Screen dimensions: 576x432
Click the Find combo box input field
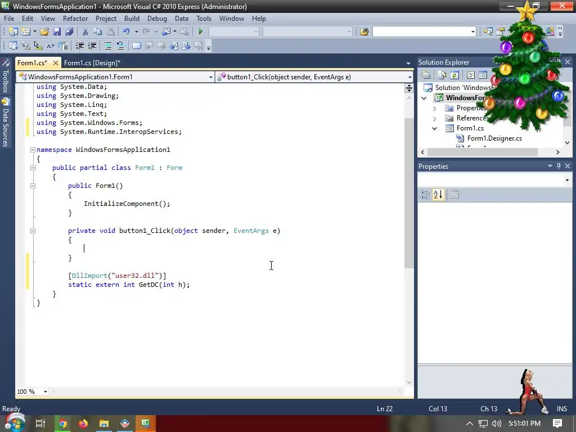point(421,31)
